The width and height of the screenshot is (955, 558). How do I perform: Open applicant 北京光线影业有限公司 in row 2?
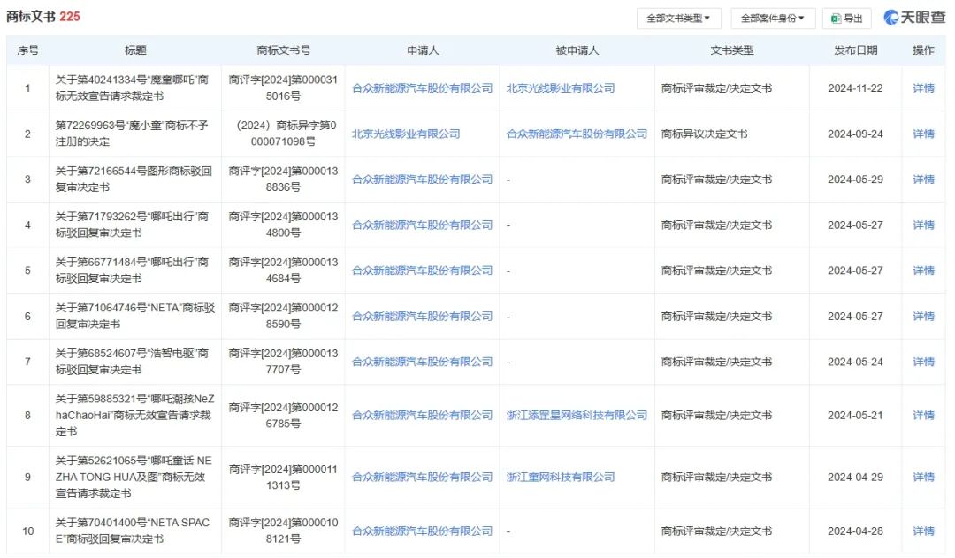406,134
